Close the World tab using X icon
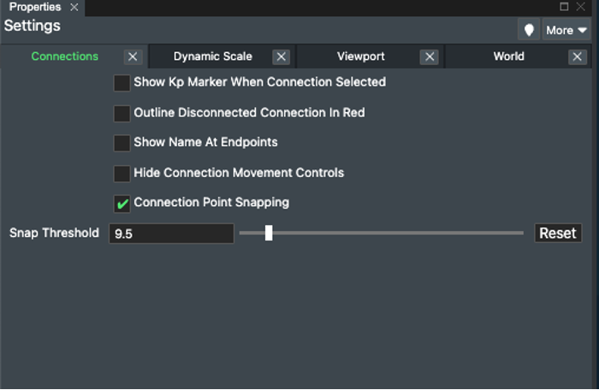The width and height of the screenshot is (599, 390). coord(578,57)
